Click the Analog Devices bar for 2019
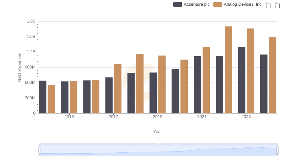 point(162,84)
